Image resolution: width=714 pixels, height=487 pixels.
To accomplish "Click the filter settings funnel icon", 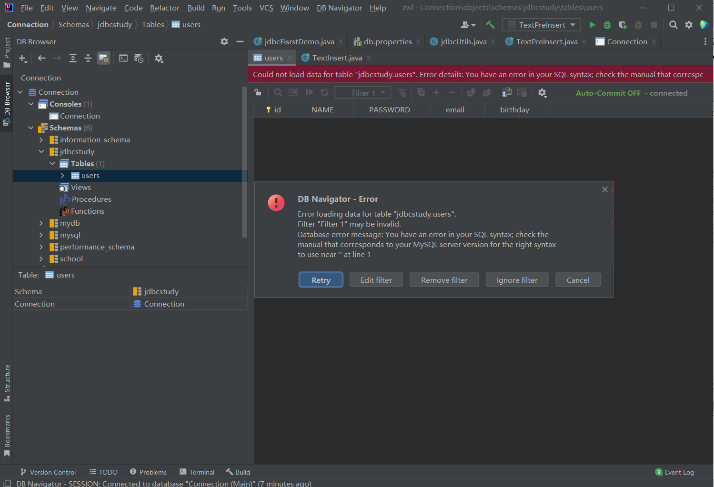I will pos(402,93).
